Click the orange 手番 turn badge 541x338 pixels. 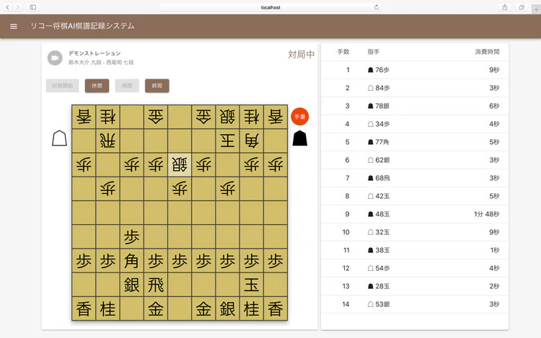click(x=299, y=116)
